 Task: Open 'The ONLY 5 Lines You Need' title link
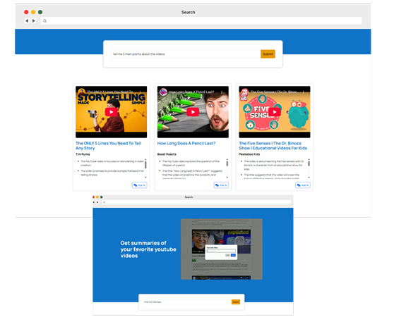pos(108,146)
